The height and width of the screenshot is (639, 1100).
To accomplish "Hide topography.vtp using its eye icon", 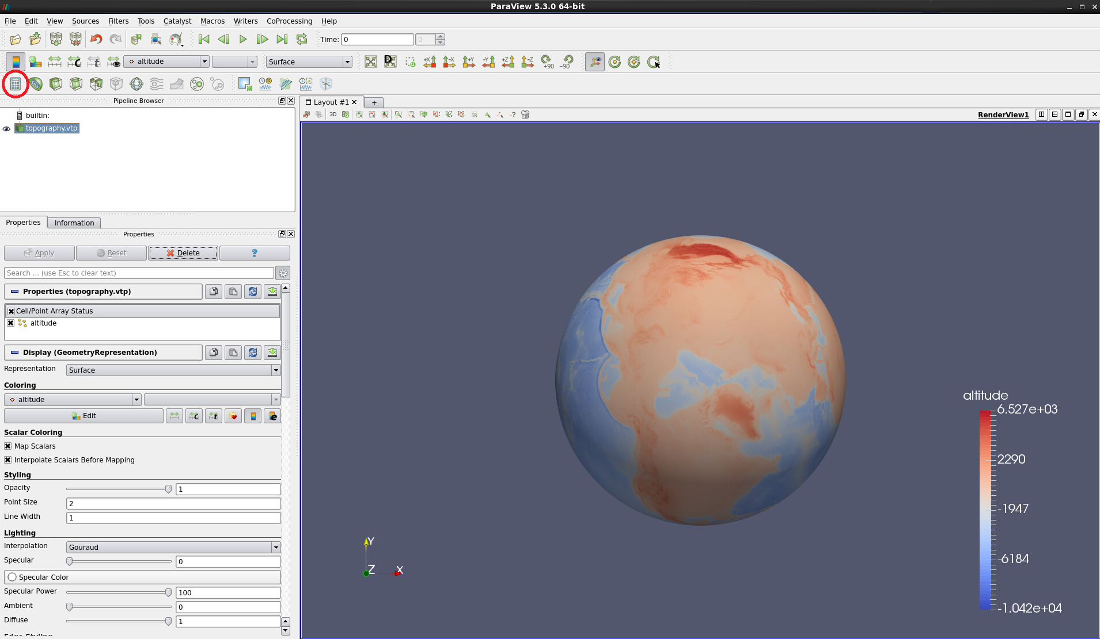I will tap(6, 129).
